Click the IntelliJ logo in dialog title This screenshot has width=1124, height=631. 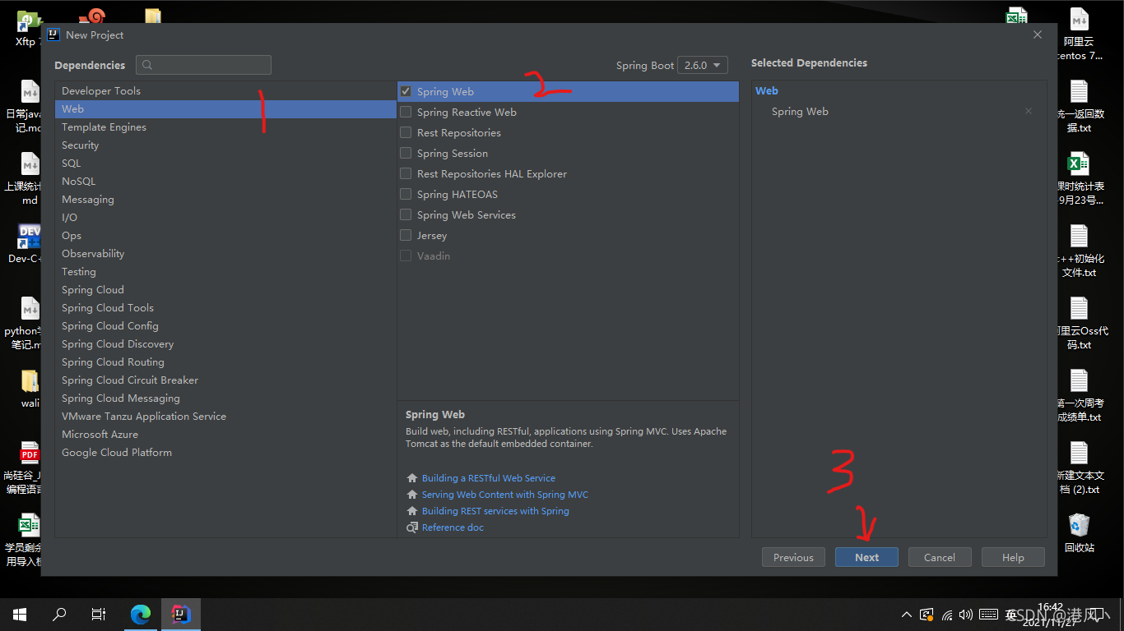tap(53, 35)
